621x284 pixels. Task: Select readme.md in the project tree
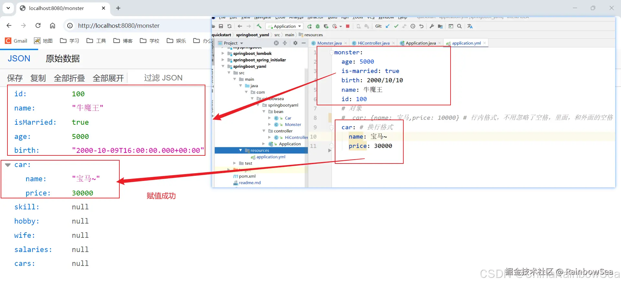(250, 183)
